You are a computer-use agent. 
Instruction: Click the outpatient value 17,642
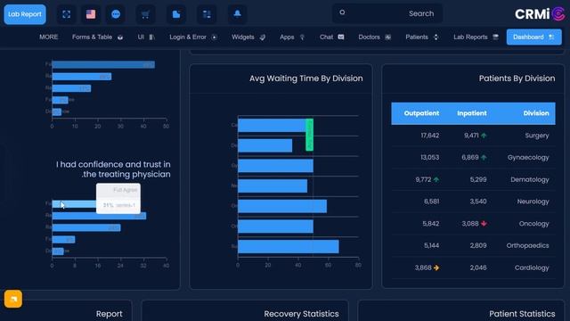point(429,136)
